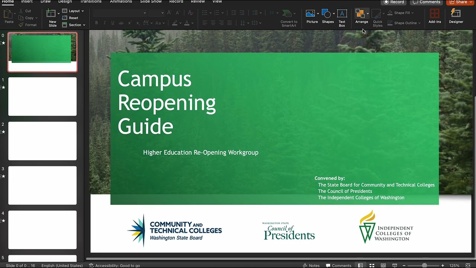Click 'English (United States)' language status
Viewport: 476px width, 268px height.
62,265
